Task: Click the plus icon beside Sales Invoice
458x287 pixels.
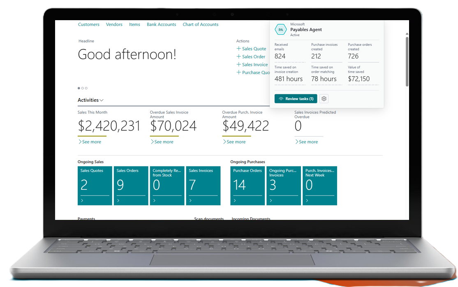Action: coord(238,64)
